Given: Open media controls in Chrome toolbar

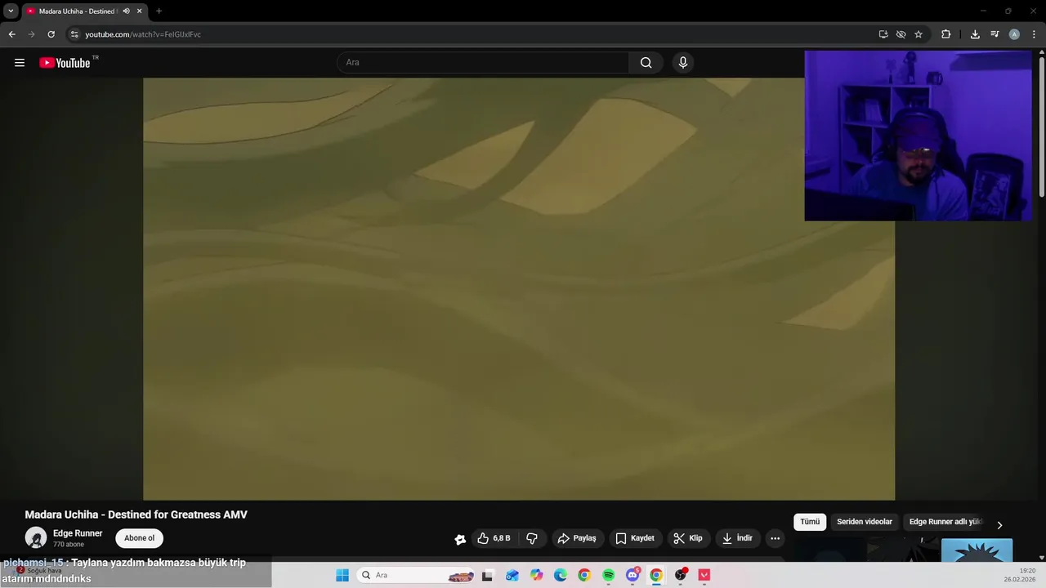Looking at the screenshot, I should pyautogui.click(x=995, y=34).
